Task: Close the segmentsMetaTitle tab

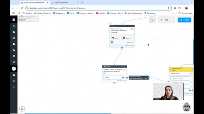Action: pos(78,3)
